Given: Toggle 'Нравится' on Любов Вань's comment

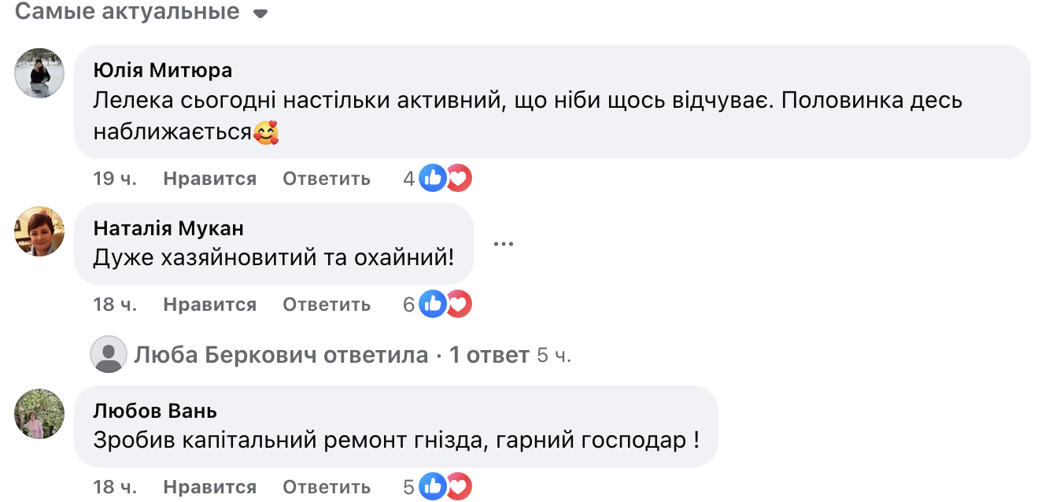Looking at the screenshot, I should point(209,487).
